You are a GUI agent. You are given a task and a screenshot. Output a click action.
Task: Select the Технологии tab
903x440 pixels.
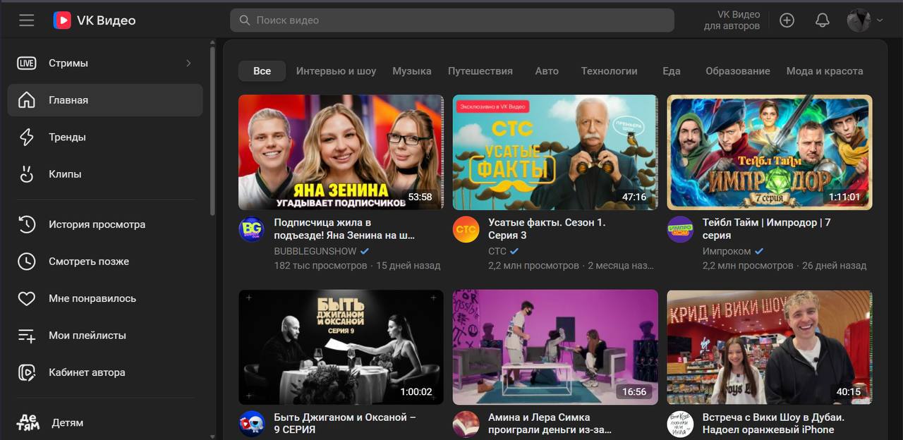[x=609, y=71]
